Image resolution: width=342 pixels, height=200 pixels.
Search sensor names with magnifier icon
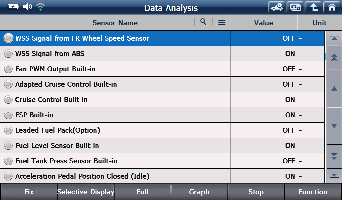(203, 22)
